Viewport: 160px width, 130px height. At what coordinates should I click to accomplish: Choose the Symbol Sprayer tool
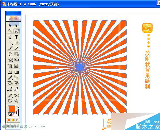coord(10,66)
